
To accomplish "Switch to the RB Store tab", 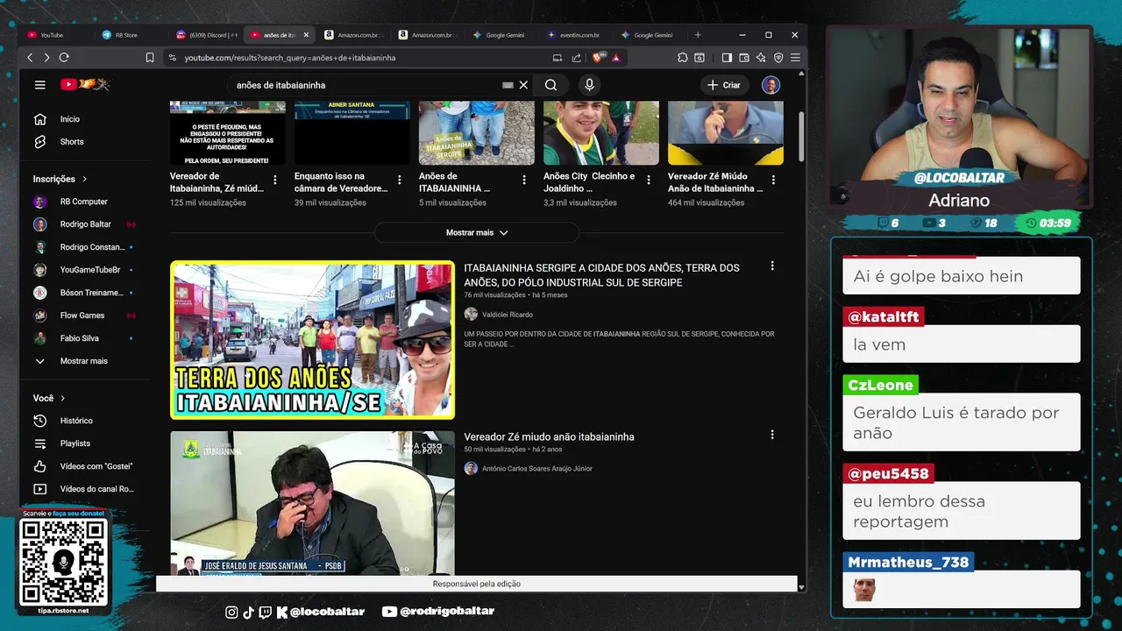I will [131, 35].
